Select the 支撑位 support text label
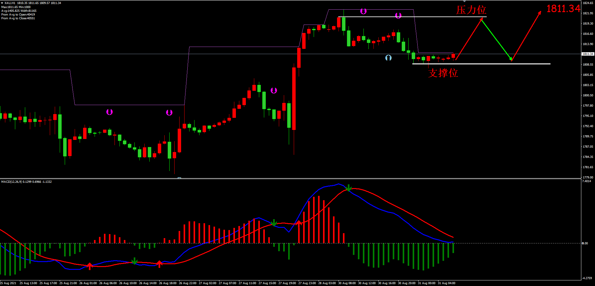 (x=443, y=73)
